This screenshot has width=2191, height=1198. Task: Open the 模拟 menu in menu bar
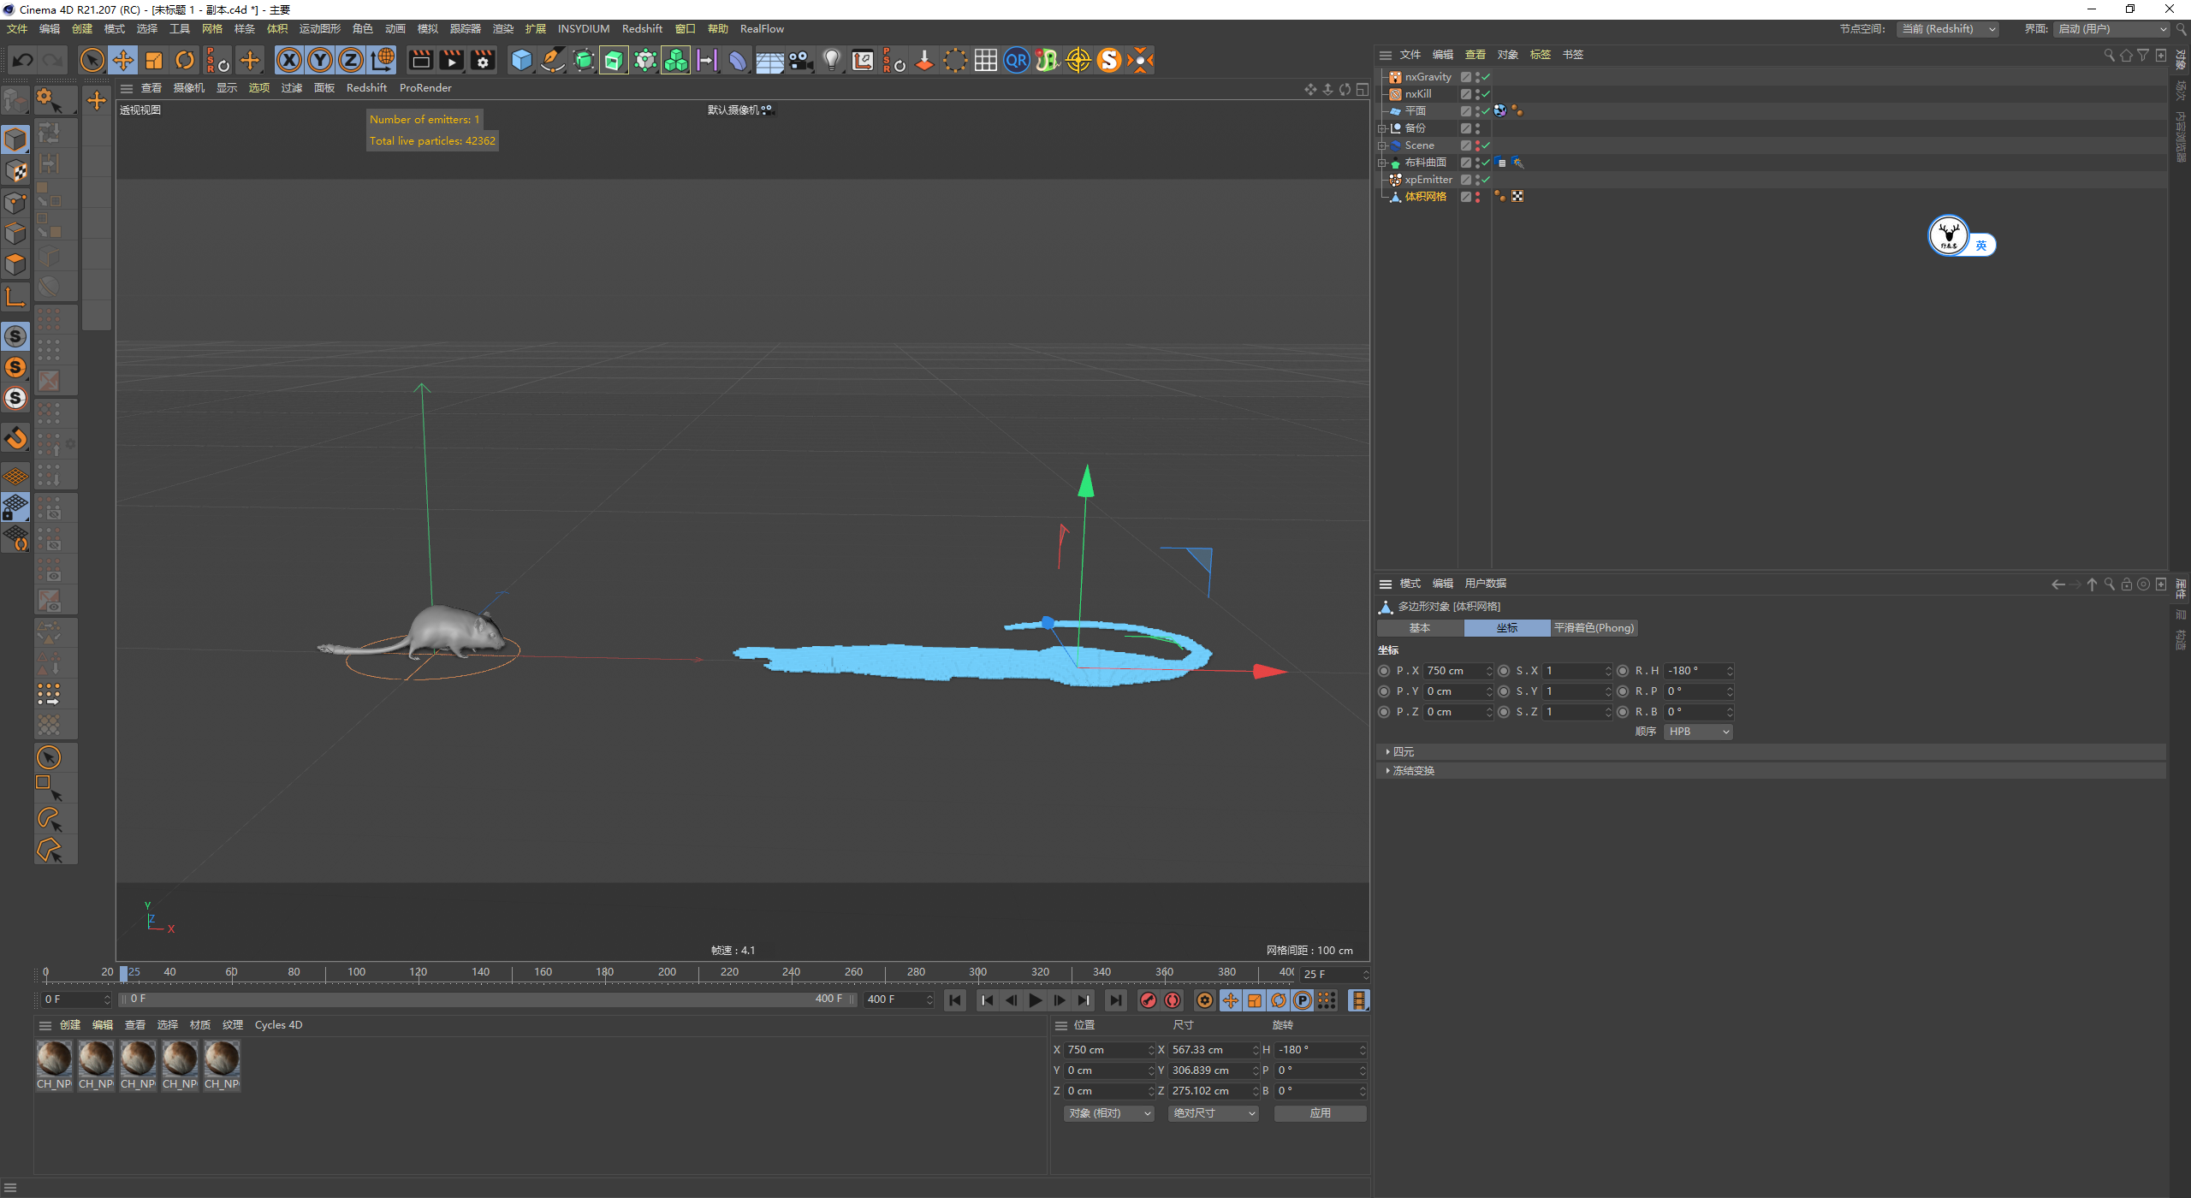(427, 29)
